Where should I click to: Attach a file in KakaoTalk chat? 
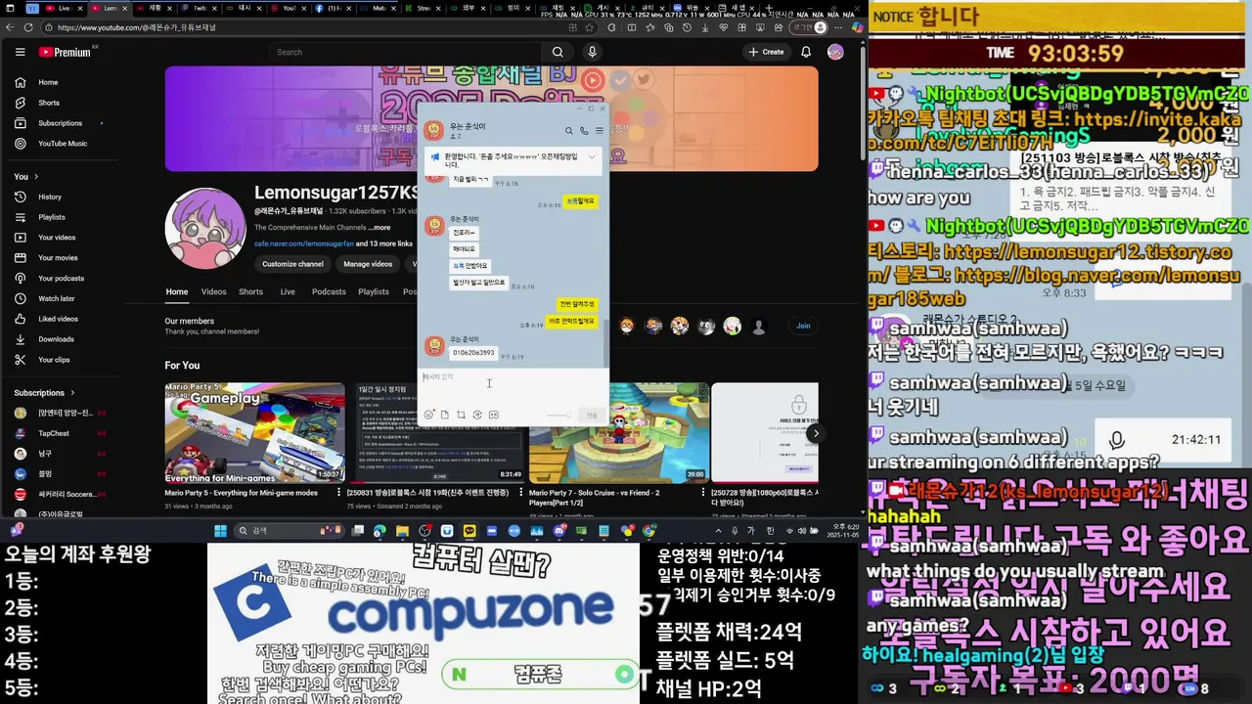point(444,415)
